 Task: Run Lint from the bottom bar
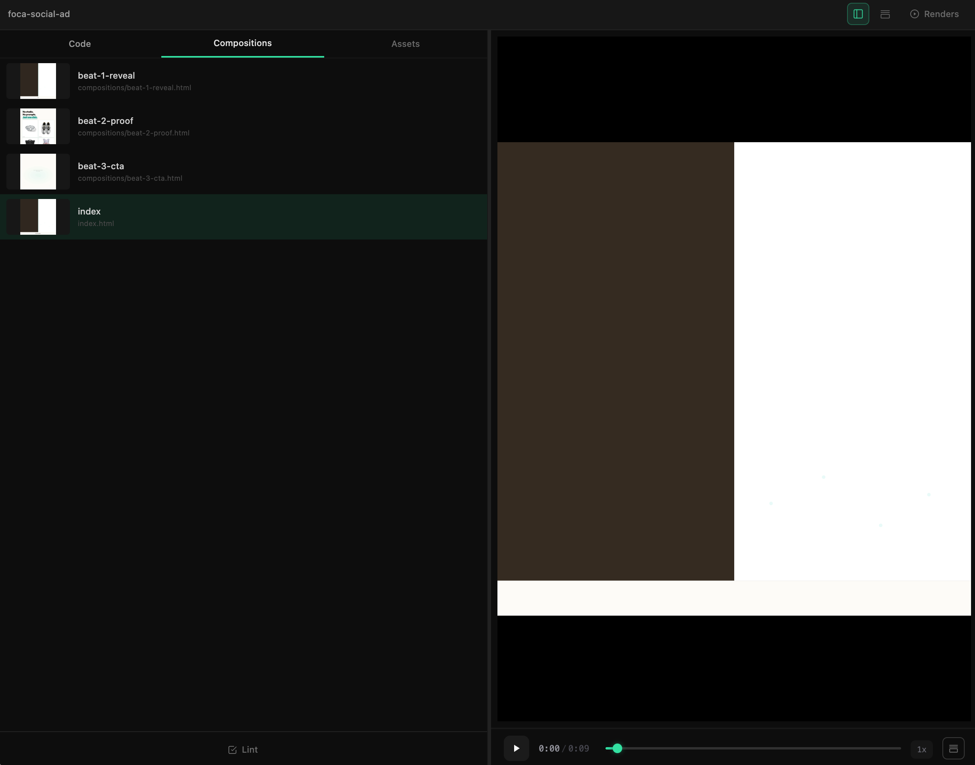click(x=249, y=750)
